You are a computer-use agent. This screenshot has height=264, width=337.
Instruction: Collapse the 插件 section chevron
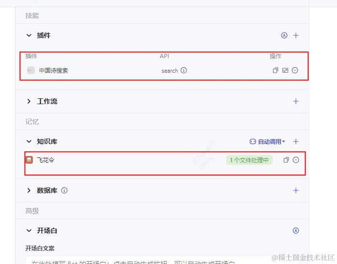pos(29,35)
